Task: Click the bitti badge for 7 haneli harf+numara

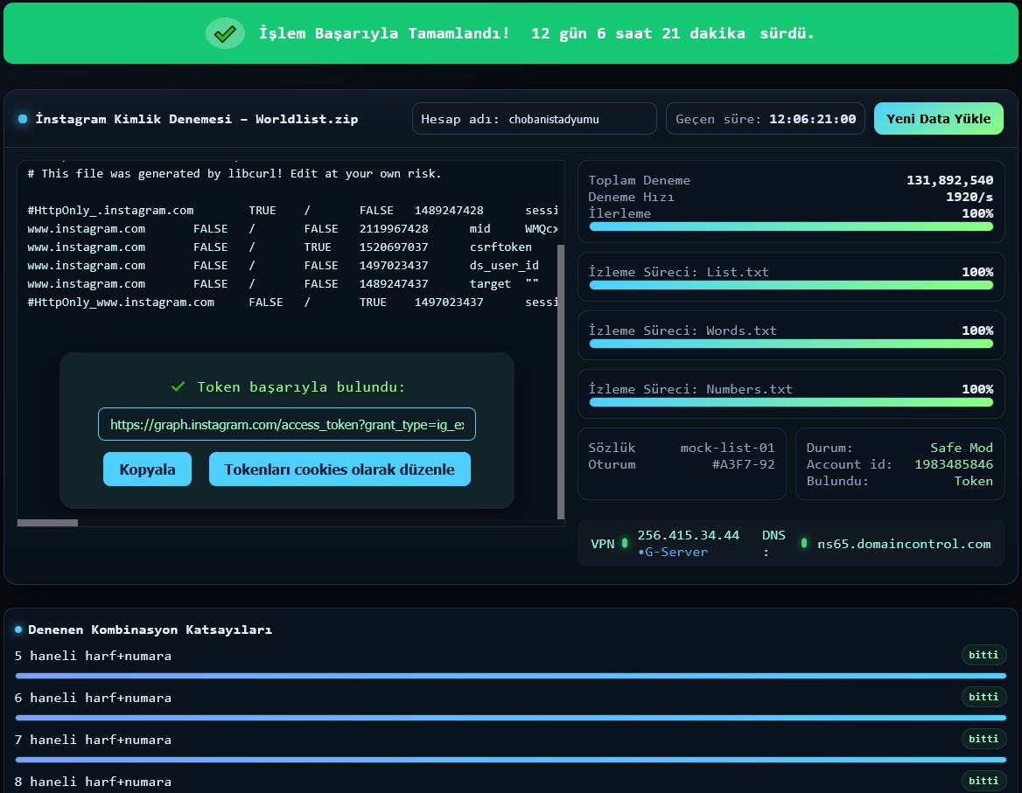Action: pos(983,739)
